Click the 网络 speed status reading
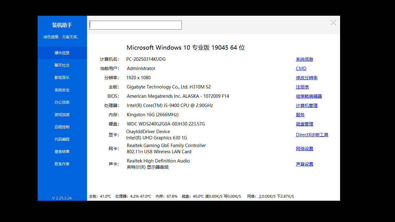This screenshot has height=222, width=395. [x=271, y=196]
